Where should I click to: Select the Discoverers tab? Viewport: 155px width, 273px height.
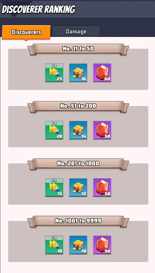tap(26, 32)
